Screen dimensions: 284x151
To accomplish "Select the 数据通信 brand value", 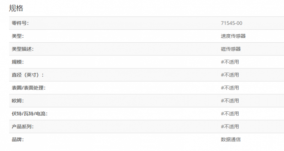I will (231, 140).
